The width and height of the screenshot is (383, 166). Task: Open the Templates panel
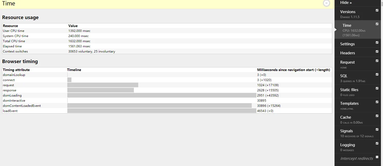349,103
